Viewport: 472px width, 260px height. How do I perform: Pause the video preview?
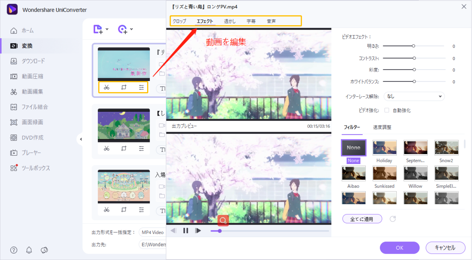pos(186,230)
